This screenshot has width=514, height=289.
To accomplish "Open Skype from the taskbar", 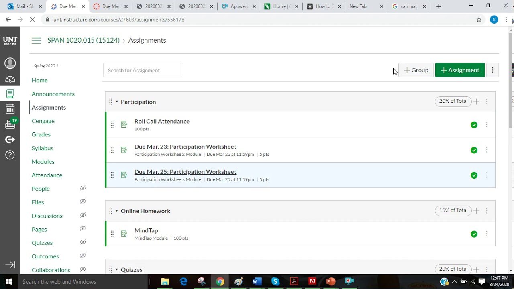I will 275,282.
